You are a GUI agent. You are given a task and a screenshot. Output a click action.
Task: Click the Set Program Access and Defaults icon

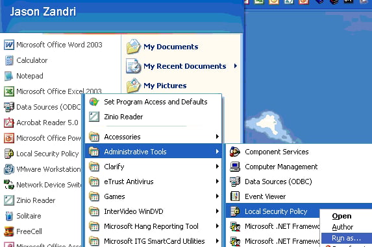pos(94,102)
